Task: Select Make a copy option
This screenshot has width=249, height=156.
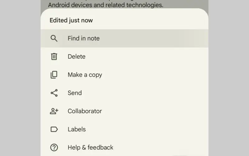Action: (x=125, y=75)
